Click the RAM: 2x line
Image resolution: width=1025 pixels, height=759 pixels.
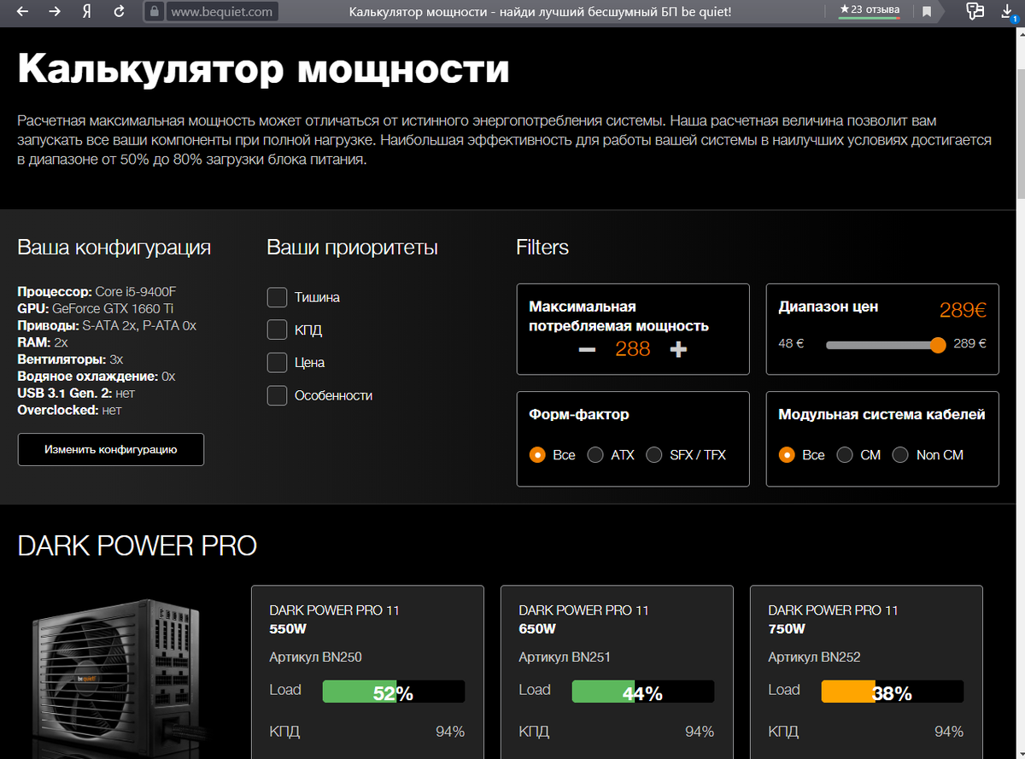[43, 342]
